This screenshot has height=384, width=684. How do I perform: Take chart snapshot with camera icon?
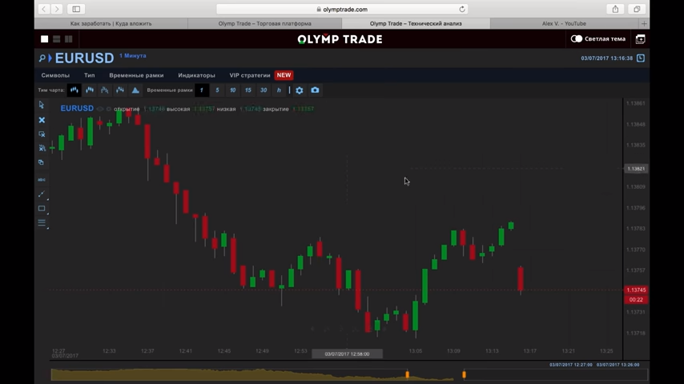pyautogui.click(x=315, y=90)
